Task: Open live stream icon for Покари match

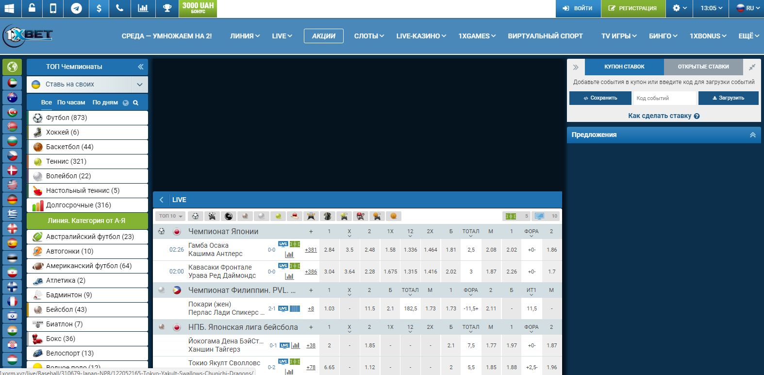Action: coord(283,308)
